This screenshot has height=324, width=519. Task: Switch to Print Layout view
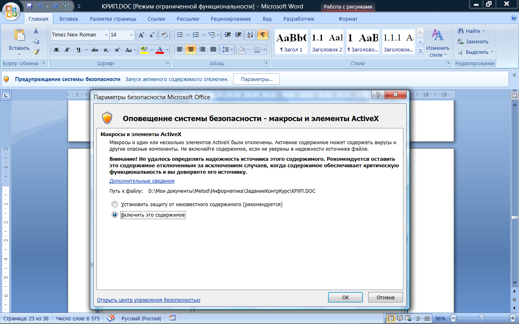coord(391,318)
